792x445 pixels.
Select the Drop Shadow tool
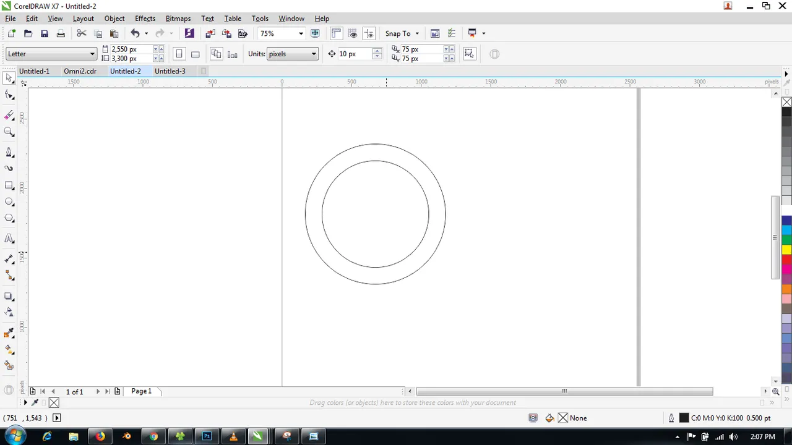point(9,297)
